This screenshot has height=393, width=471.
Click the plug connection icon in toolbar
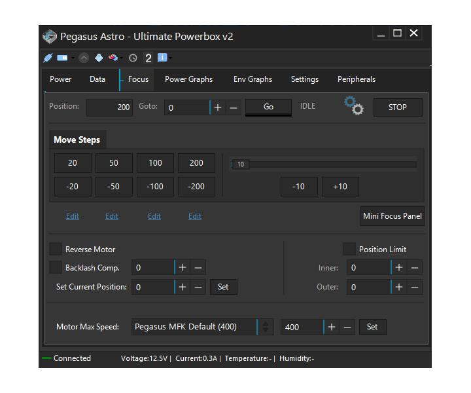pyautogui.click(x=48, y=58)
